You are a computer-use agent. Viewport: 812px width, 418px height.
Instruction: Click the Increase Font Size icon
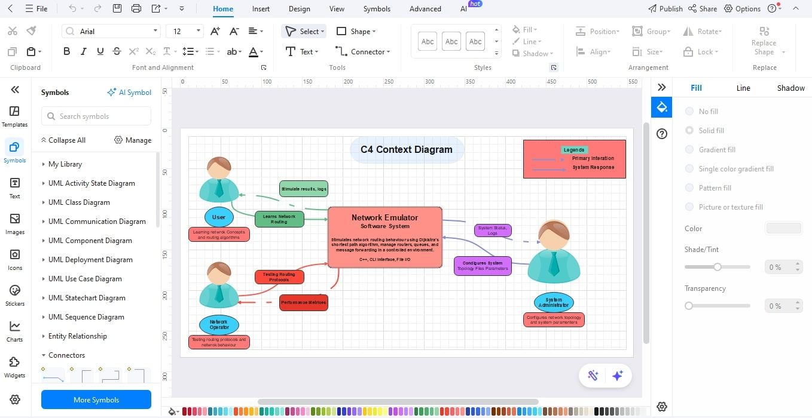(x=215, y=30)
